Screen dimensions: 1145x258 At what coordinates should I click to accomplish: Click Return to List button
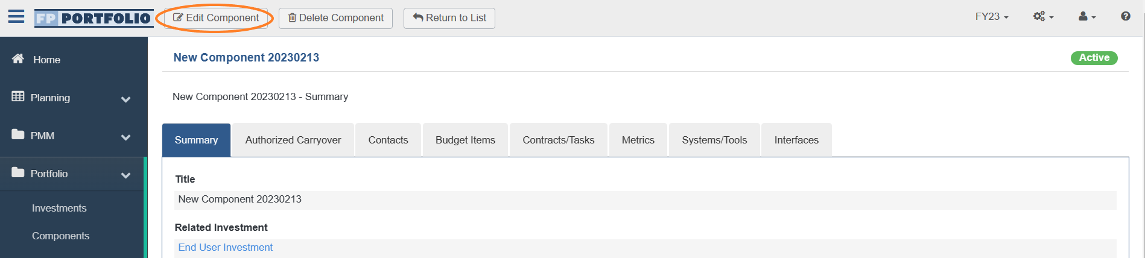point(449,18)
